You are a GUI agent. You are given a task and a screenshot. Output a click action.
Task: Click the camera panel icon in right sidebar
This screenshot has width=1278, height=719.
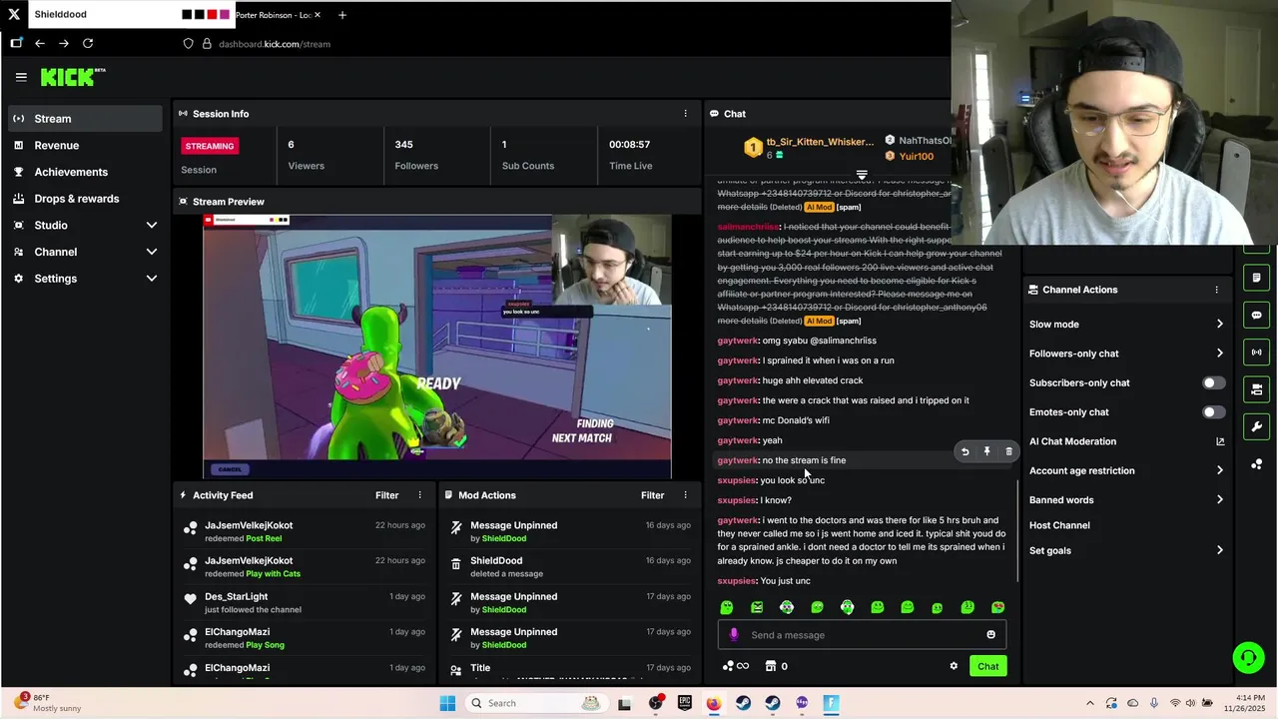pos(1256,389)
